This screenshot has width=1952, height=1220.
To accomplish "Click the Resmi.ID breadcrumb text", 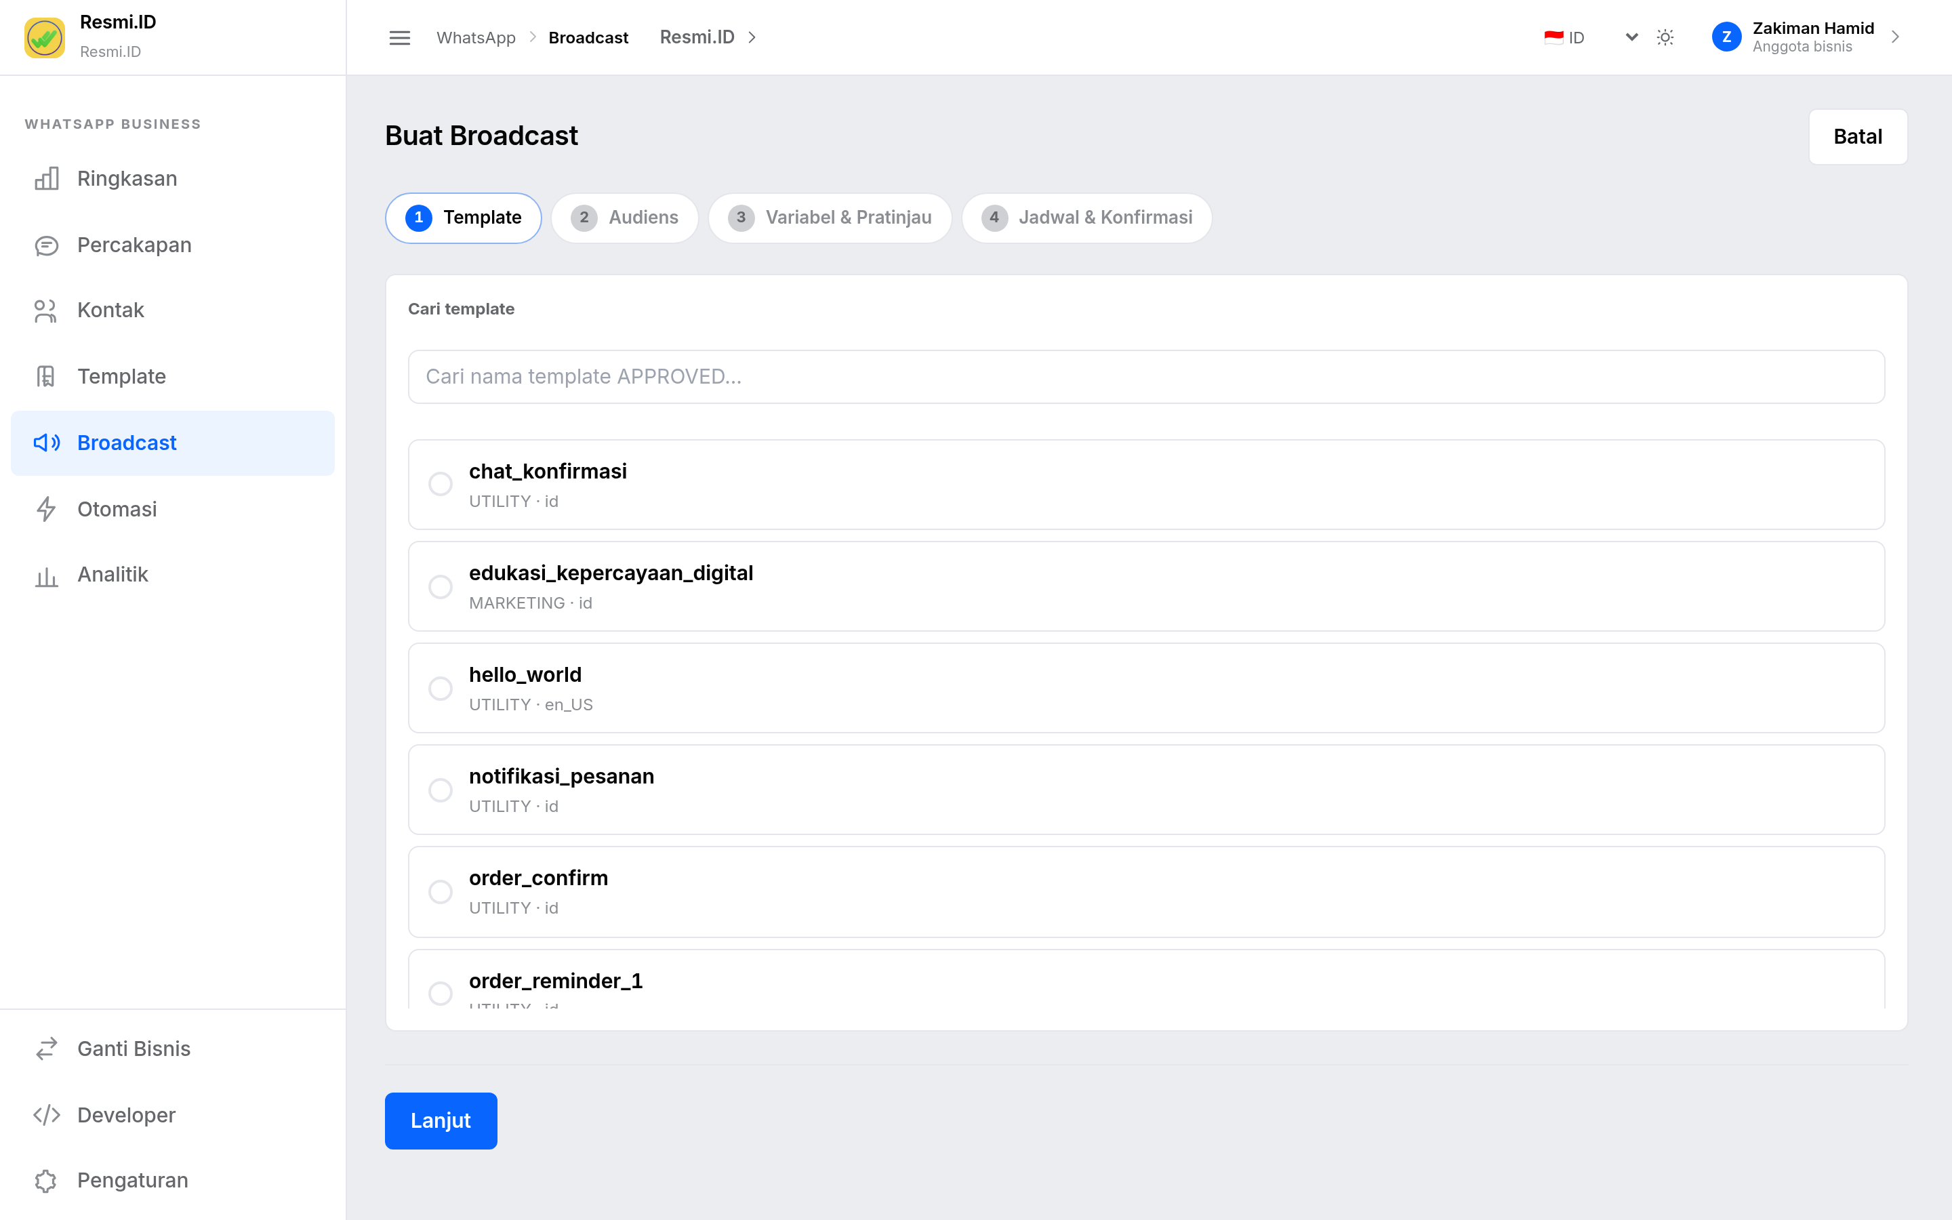I will tap(697, 37).
